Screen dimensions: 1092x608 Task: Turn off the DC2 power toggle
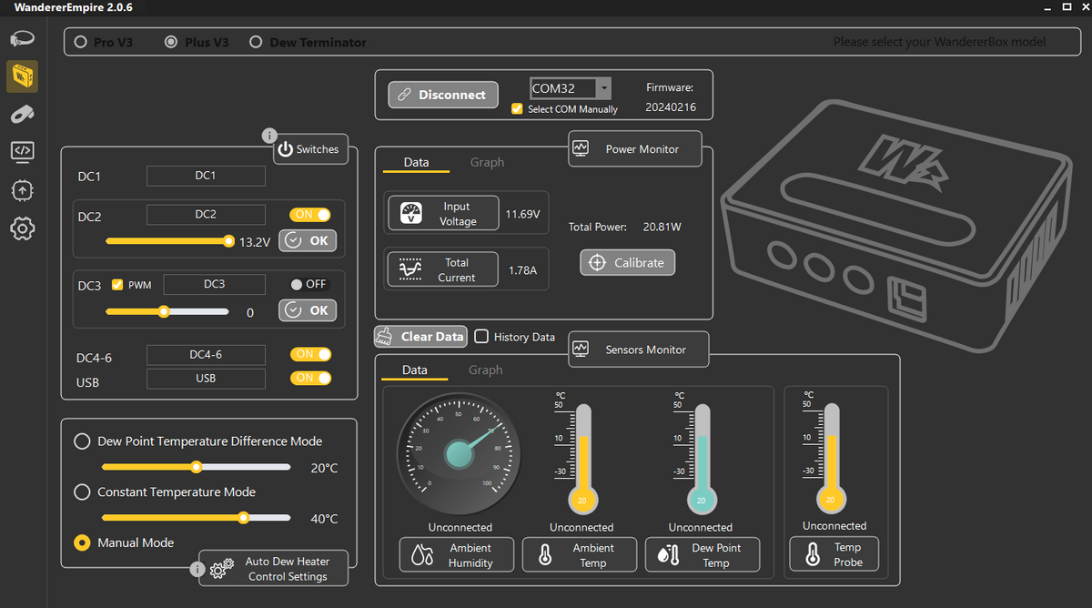[x=310, y=215]
